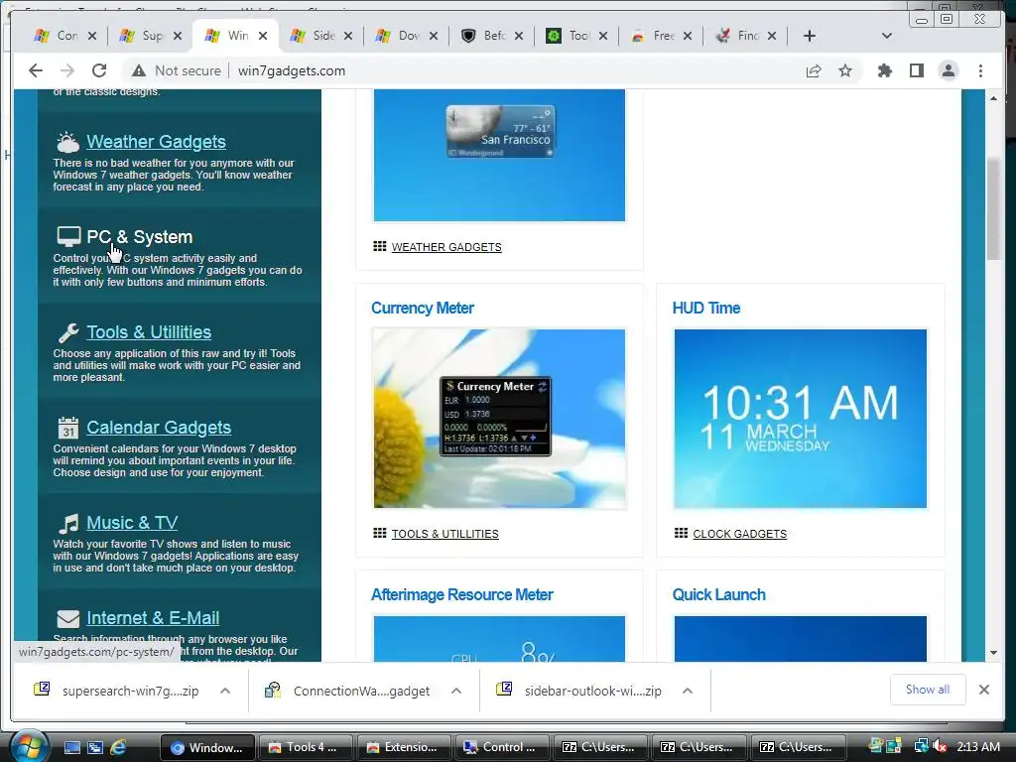Image resolution: width=1016 pixels, height=762 pixels.
Task: Click the Not secure warning icon
Action: tap(138, 70)
